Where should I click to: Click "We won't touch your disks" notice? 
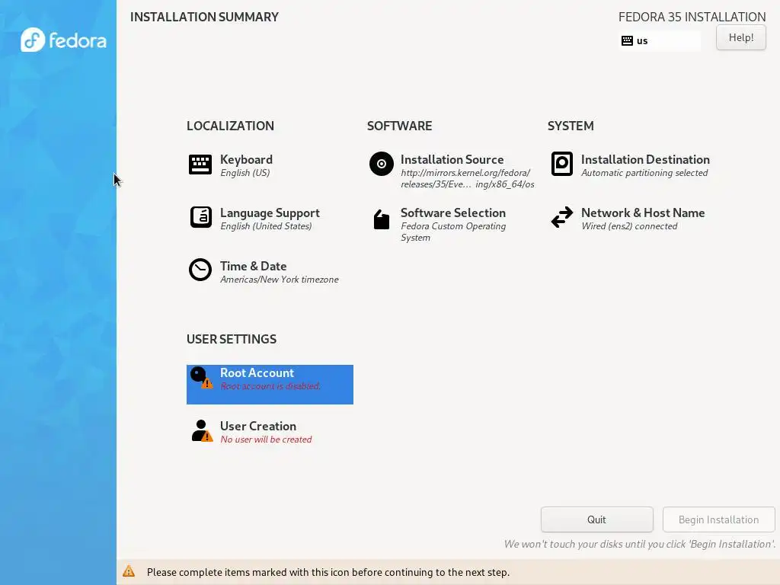pyautogui.click(x=640, y=544)
